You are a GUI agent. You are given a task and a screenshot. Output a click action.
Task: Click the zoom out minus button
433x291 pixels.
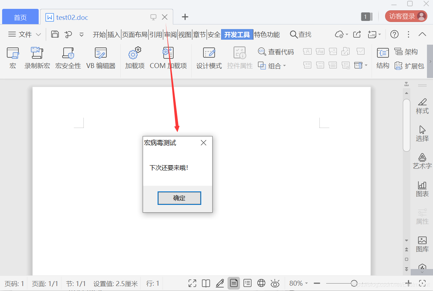pos(317,283)
